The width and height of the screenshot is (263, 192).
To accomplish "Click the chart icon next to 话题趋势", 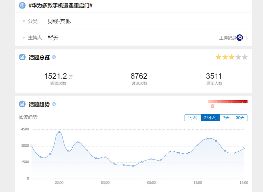I will [x=22, y=104].
